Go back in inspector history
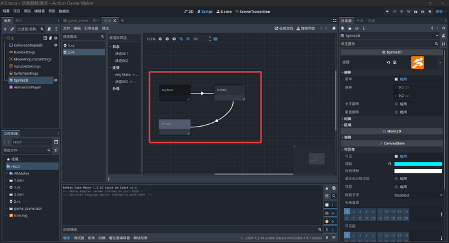 432,29
